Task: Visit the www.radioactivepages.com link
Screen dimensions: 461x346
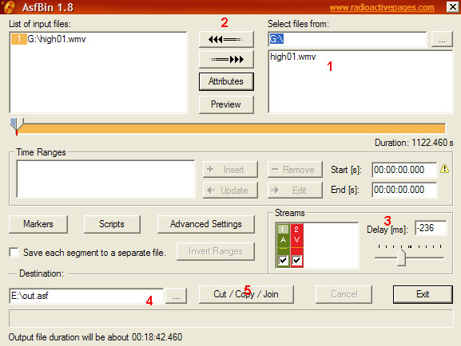Action: 382,7
